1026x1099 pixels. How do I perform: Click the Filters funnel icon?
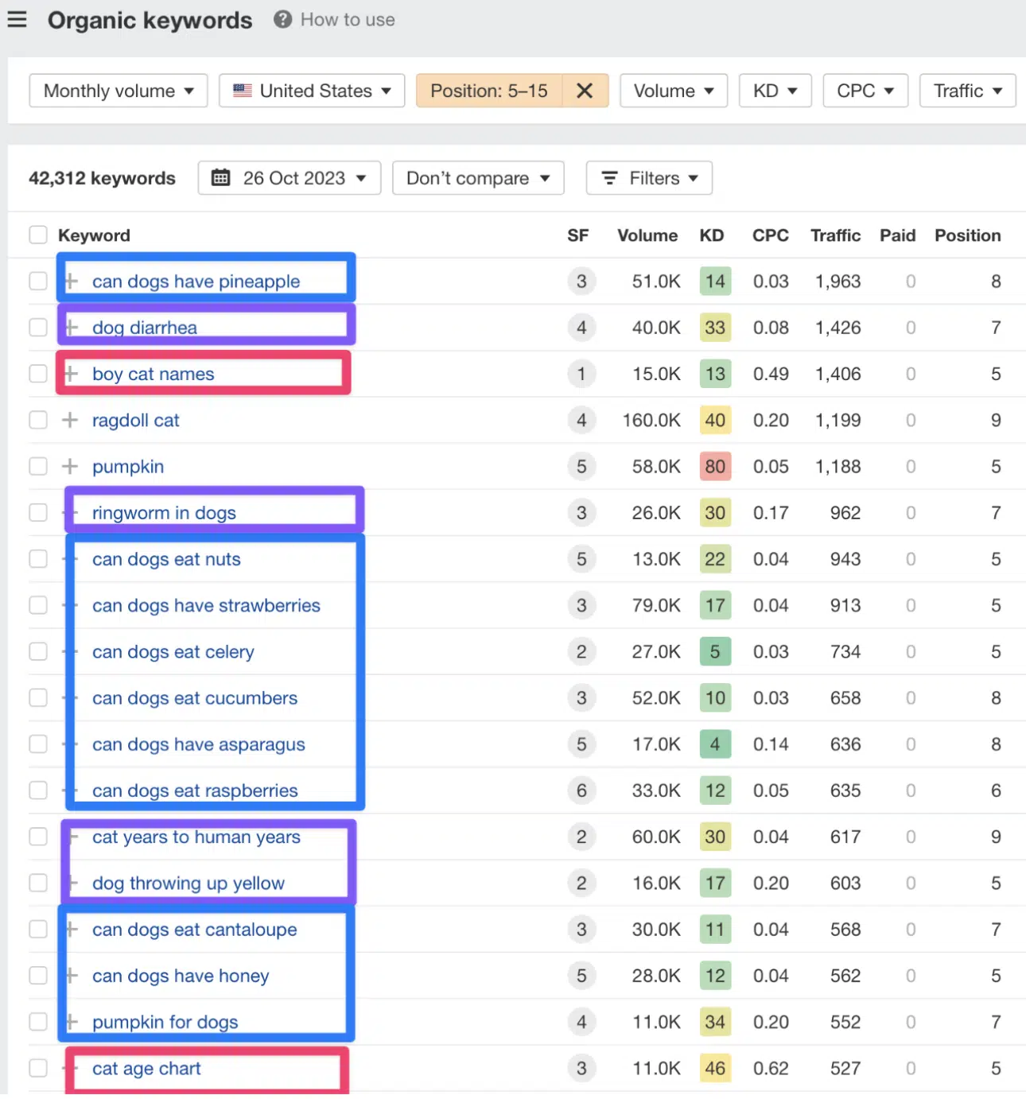(609, 178)
